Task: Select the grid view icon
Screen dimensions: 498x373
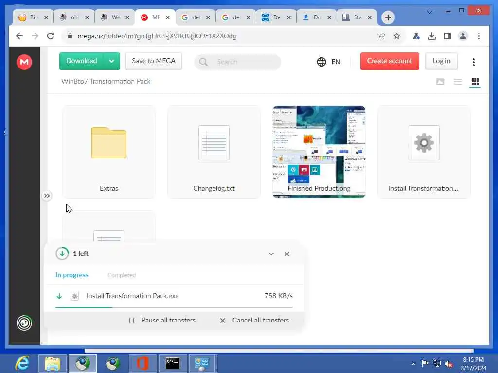Action: (475, 82)
